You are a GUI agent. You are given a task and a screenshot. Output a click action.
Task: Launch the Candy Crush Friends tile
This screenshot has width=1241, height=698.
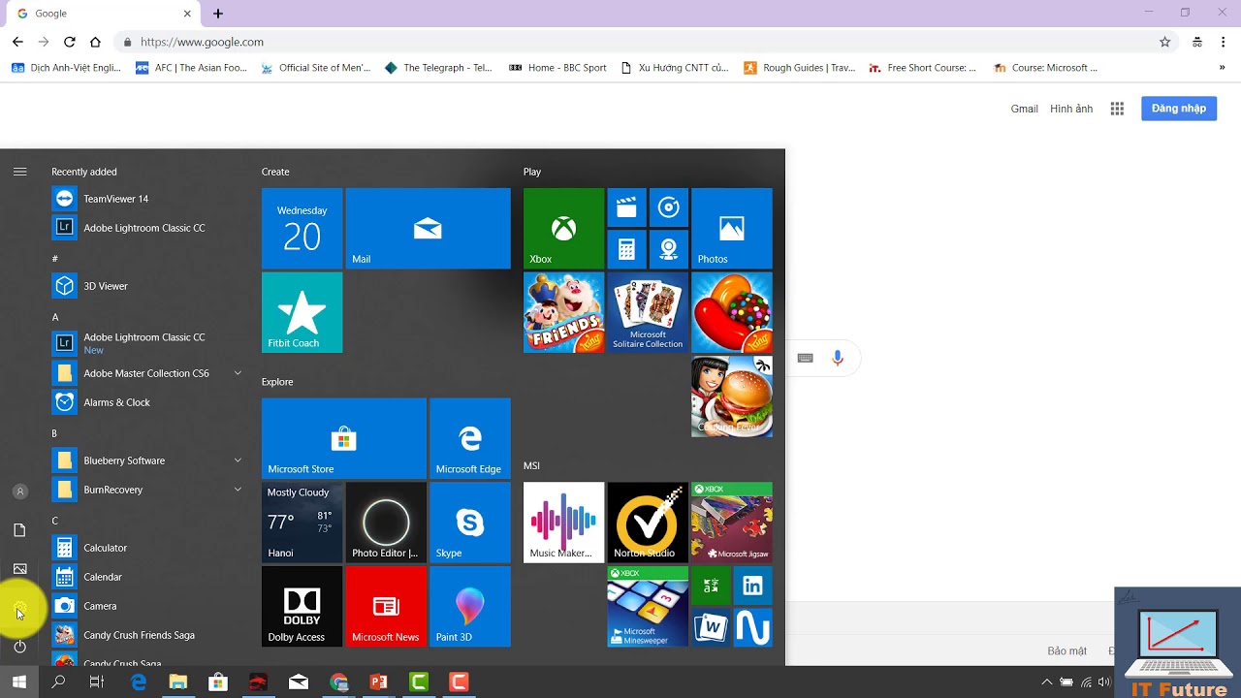click(563, 312)
